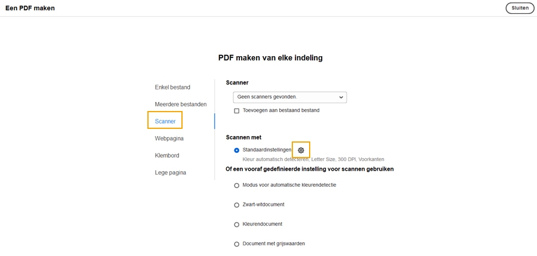This screenshot has width=537, height=256.
Task: Click the 'Een PDF maken' window title
Action: pos(30,8)
